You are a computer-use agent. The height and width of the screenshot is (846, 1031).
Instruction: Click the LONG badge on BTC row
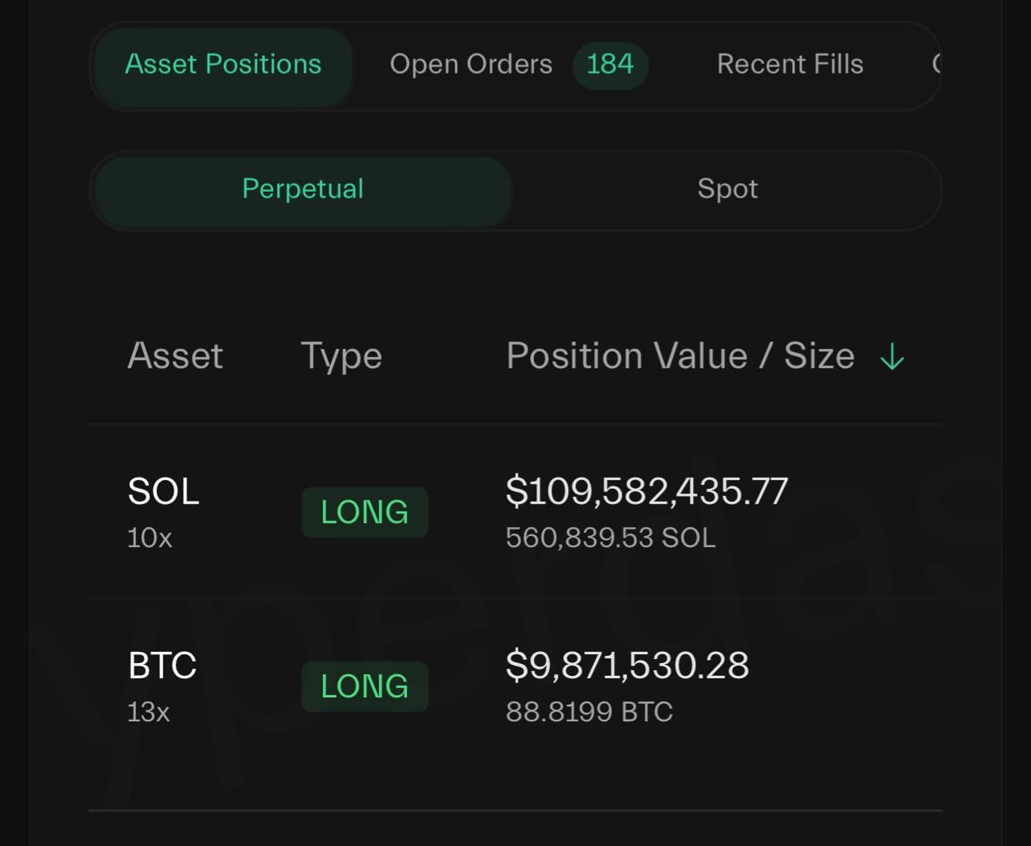click(364, 686)
